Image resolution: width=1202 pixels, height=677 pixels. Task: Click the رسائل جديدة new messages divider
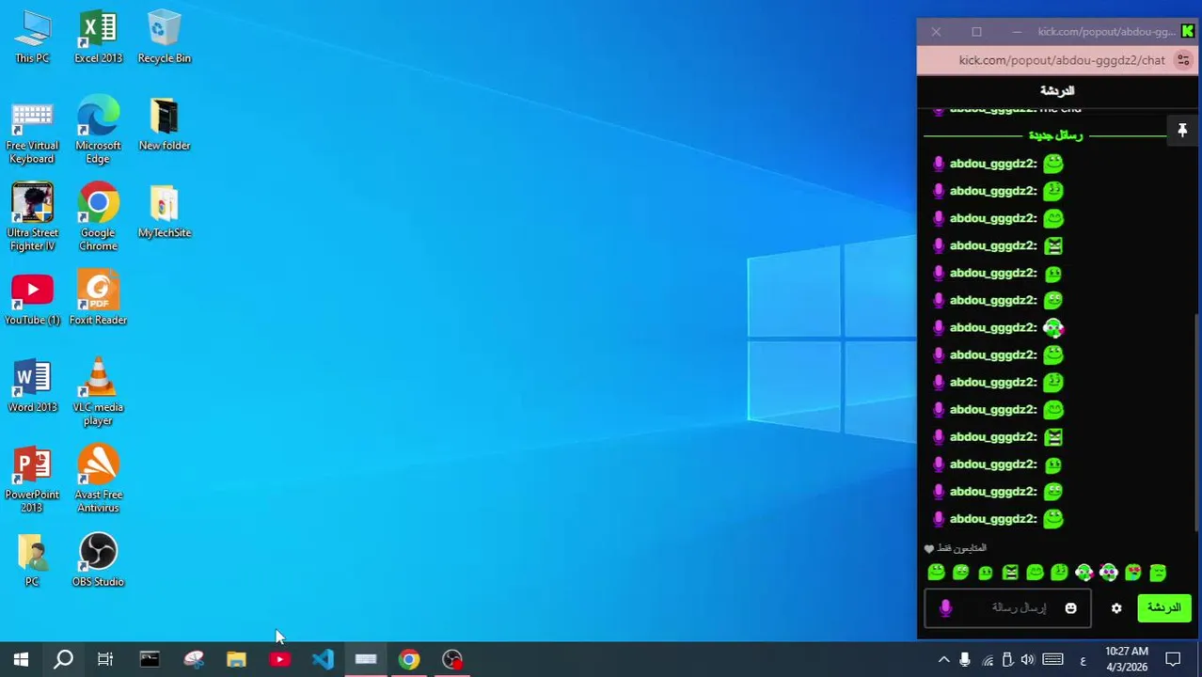pyautogui.click(x=1055, y=135)
